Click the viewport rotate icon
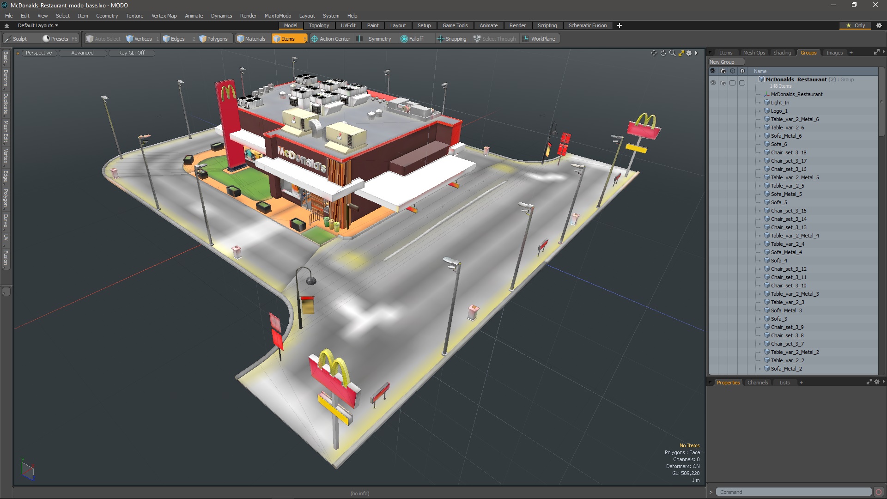Viewport: 887px width, 499px height. (663, 53)
